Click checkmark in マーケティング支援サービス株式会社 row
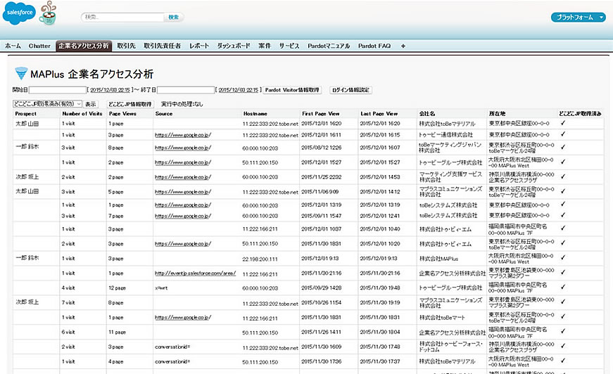Screen dimensions: 613x374 [563, 176]
